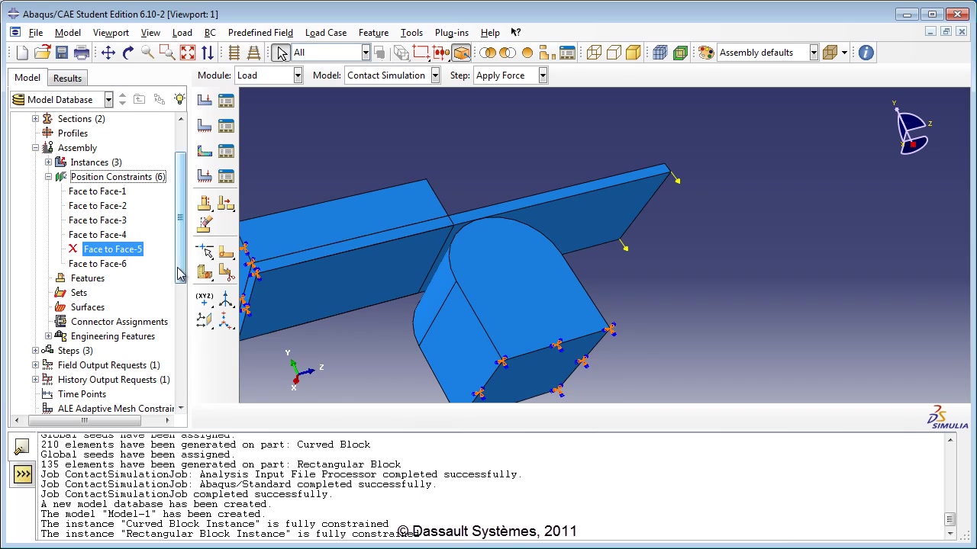Select the Time Points tree item
Screen dimensions: 977x549
[82, 394]
